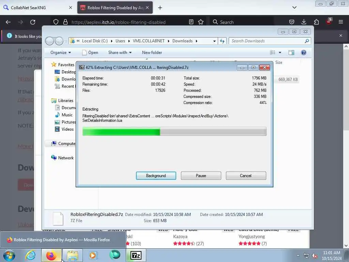Select Favorites in navigation pane
Image resolution: width=349 pixels, height=262 pixels.
[x=66, y=64]
